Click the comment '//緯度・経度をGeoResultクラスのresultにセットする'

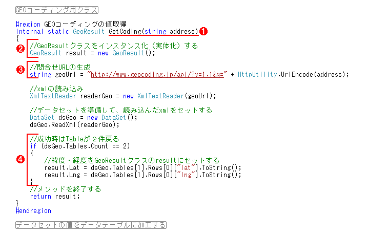(x=132, y=160)
